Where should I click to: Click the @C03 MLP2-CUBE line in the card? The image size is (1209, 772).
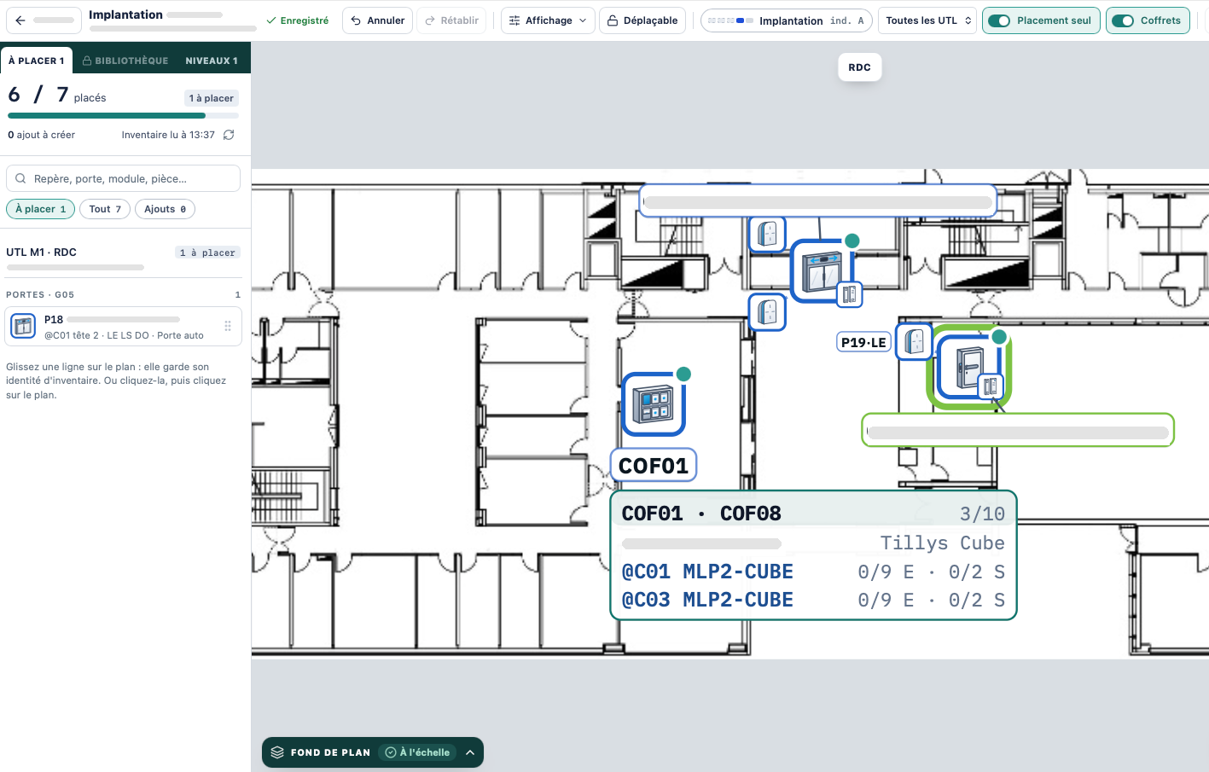coord(813,600)
